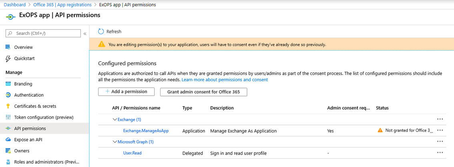The height and width of the screenshot is (167, 454).
Task: Click the 'Configured permissions' heading
Action: [x=127, y=63]
